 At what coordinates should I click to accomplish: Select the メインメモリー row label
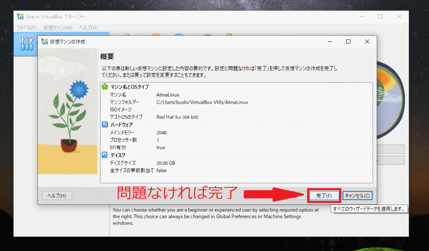[122, 133]
